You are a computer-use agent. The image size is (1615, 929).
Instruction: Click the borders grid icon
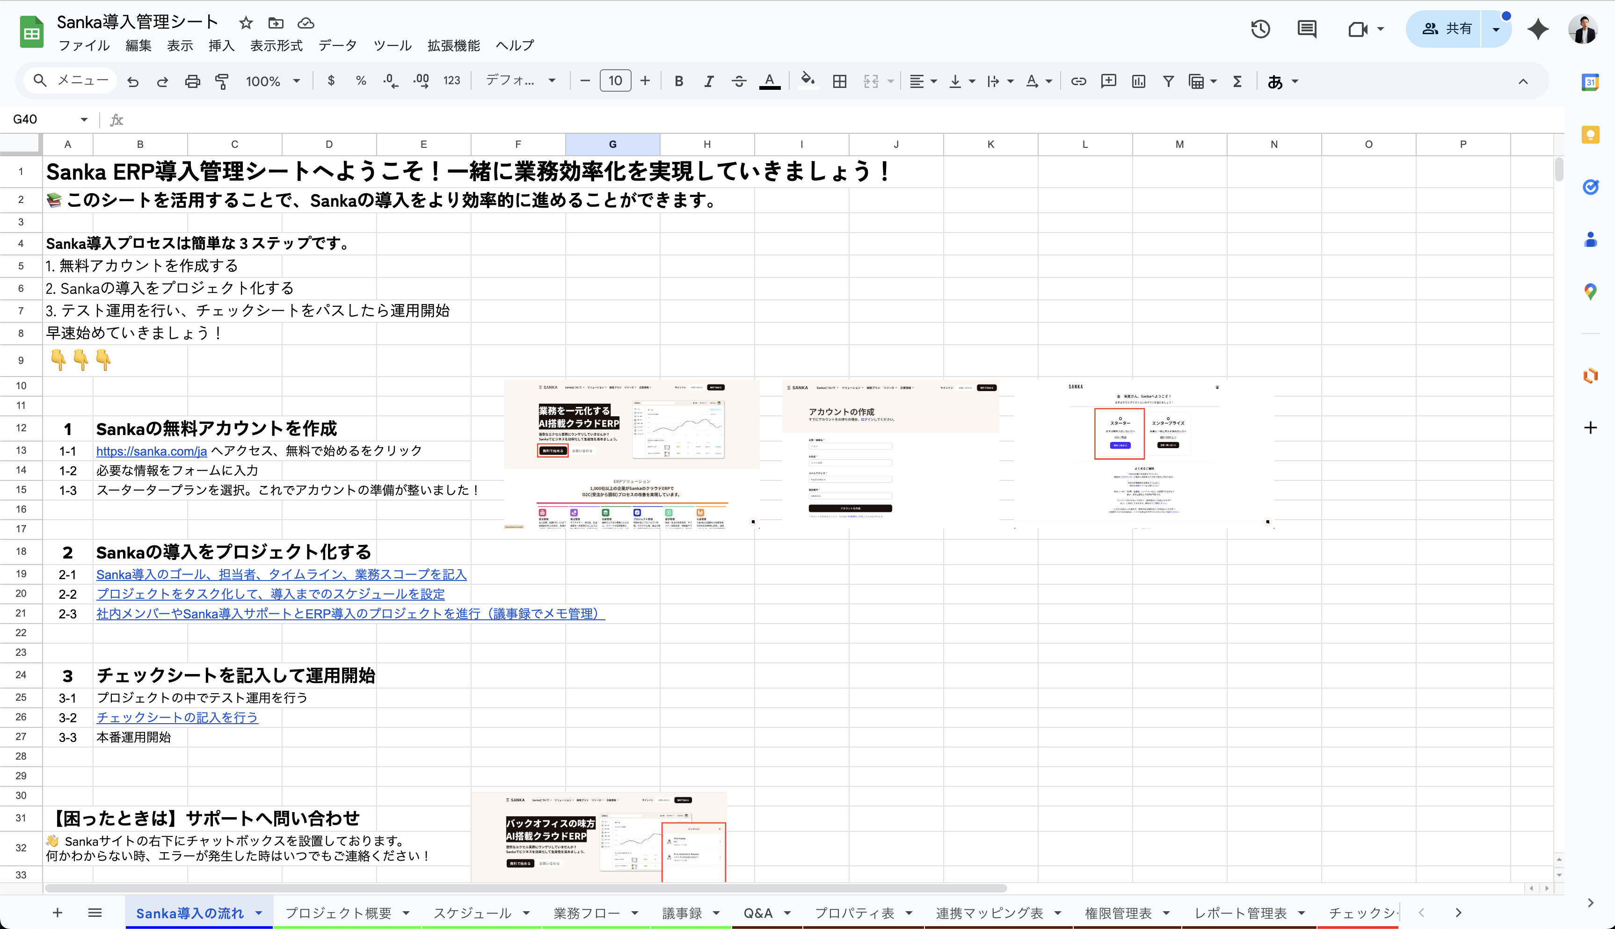pyautogui.click(x=840, y=81)
